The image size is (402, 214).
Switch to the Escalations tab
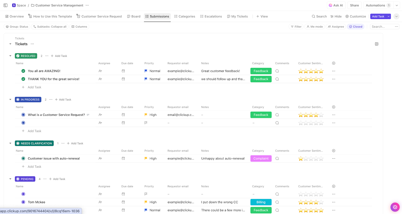click(x=211, y=16)
